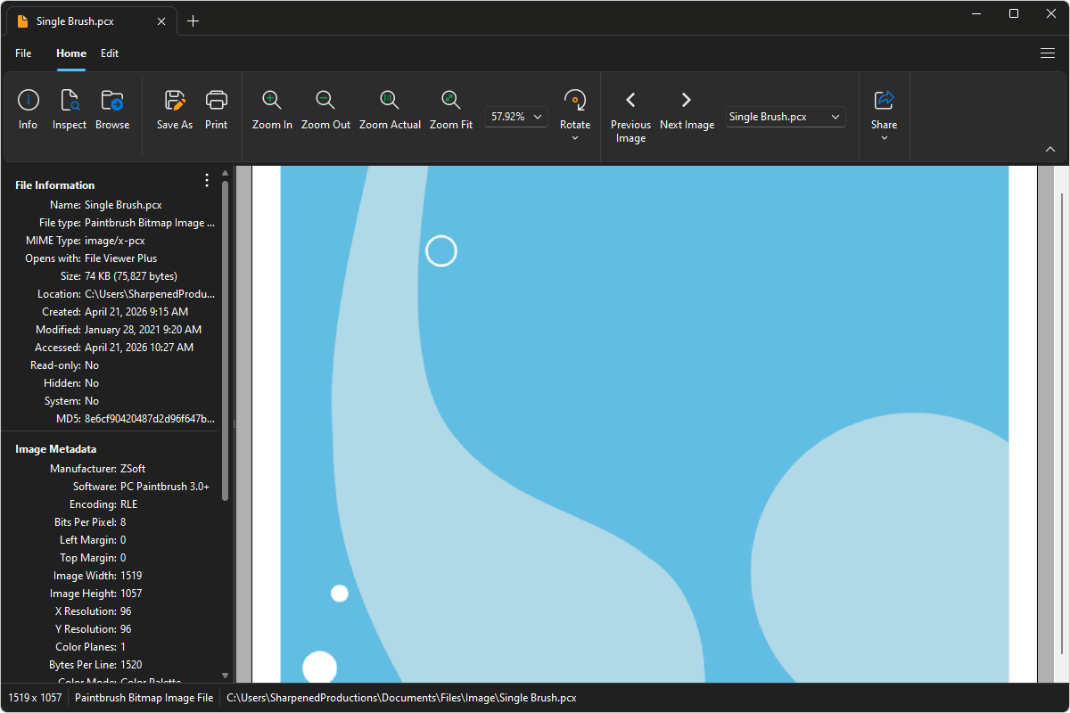The image size is (1070, 713).
Task: Open the Browse view
Action: [x=112, y=109]
